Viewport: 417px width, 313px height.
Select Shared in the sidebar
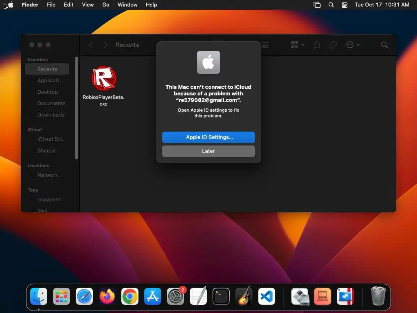coord(47,151)
